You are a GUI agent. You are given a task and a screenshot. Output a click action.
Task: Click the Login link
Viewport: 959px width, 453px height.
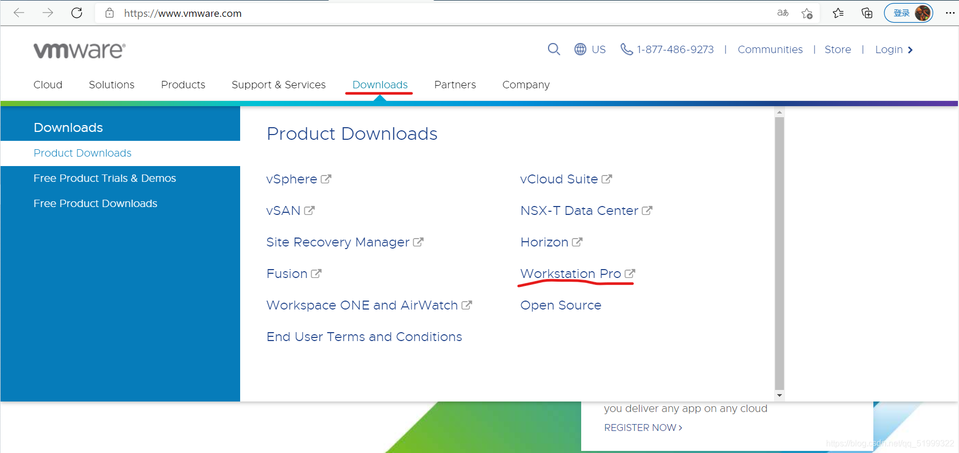click(889, 49)
